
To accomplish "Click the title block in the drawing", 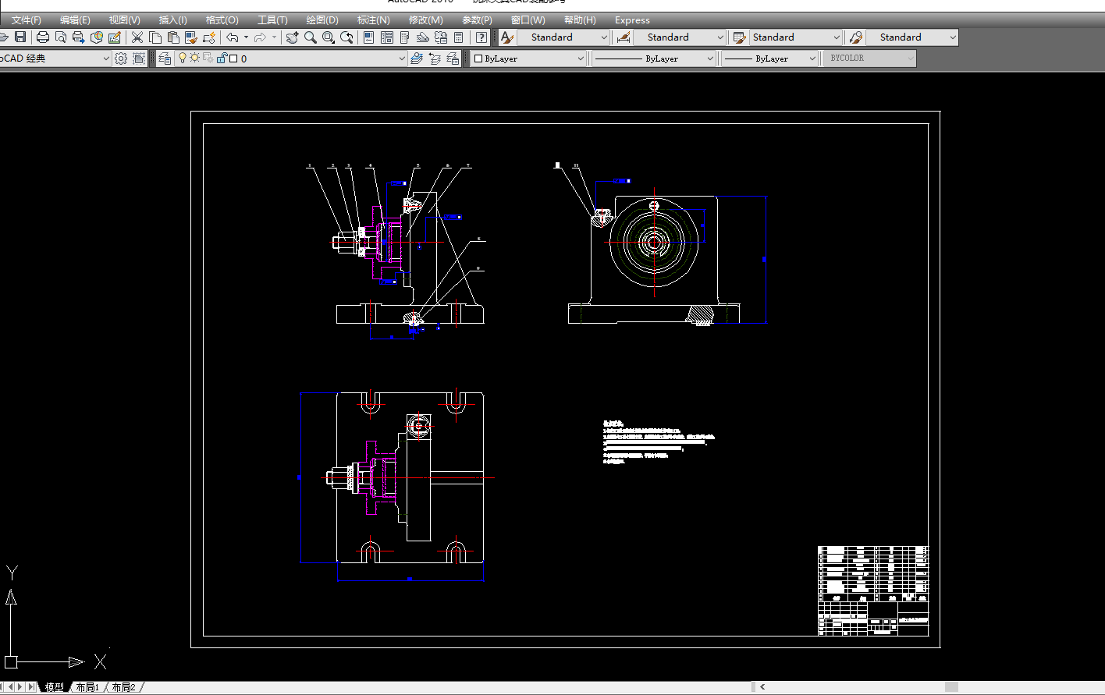I will pos(873,591).
